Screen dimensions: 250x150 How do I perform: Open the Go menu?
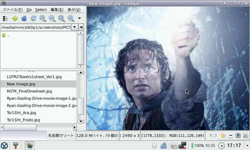click(x=29, y=10)
